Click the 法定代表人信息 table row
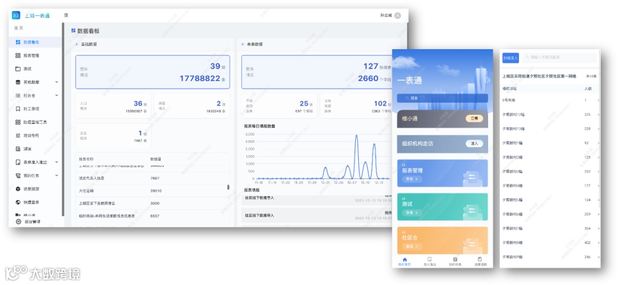This screenshot has height=285, width=618. [x=153, y=178]
